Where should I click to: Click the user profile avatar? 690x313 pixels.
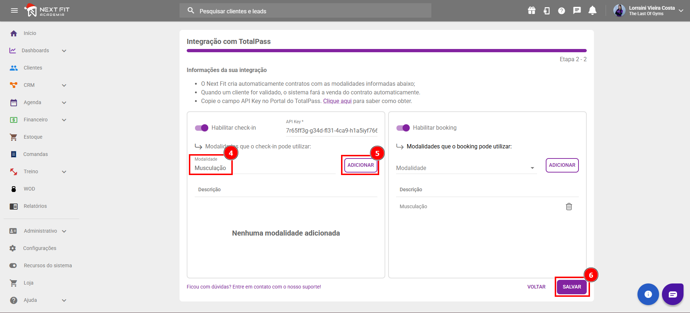click(619, 10)
